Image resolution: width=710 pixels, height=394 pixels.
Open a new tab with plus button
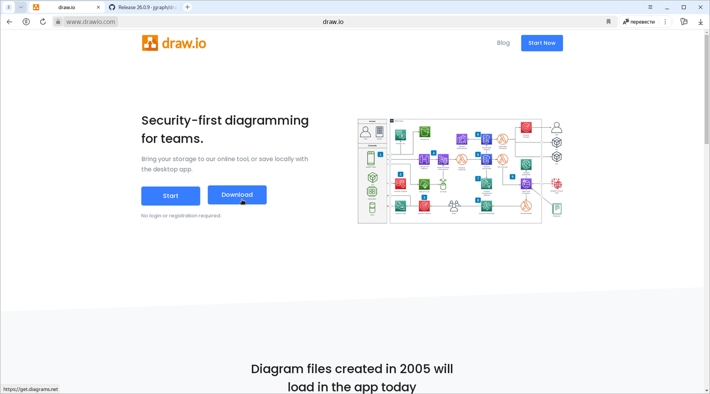[188, 7]
